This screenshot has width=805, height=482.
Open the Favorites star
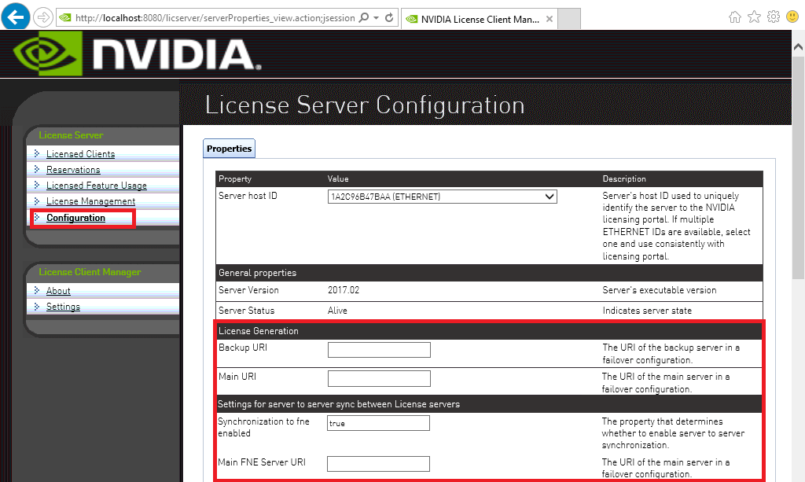pyautogui.click(x=755, y=17)
